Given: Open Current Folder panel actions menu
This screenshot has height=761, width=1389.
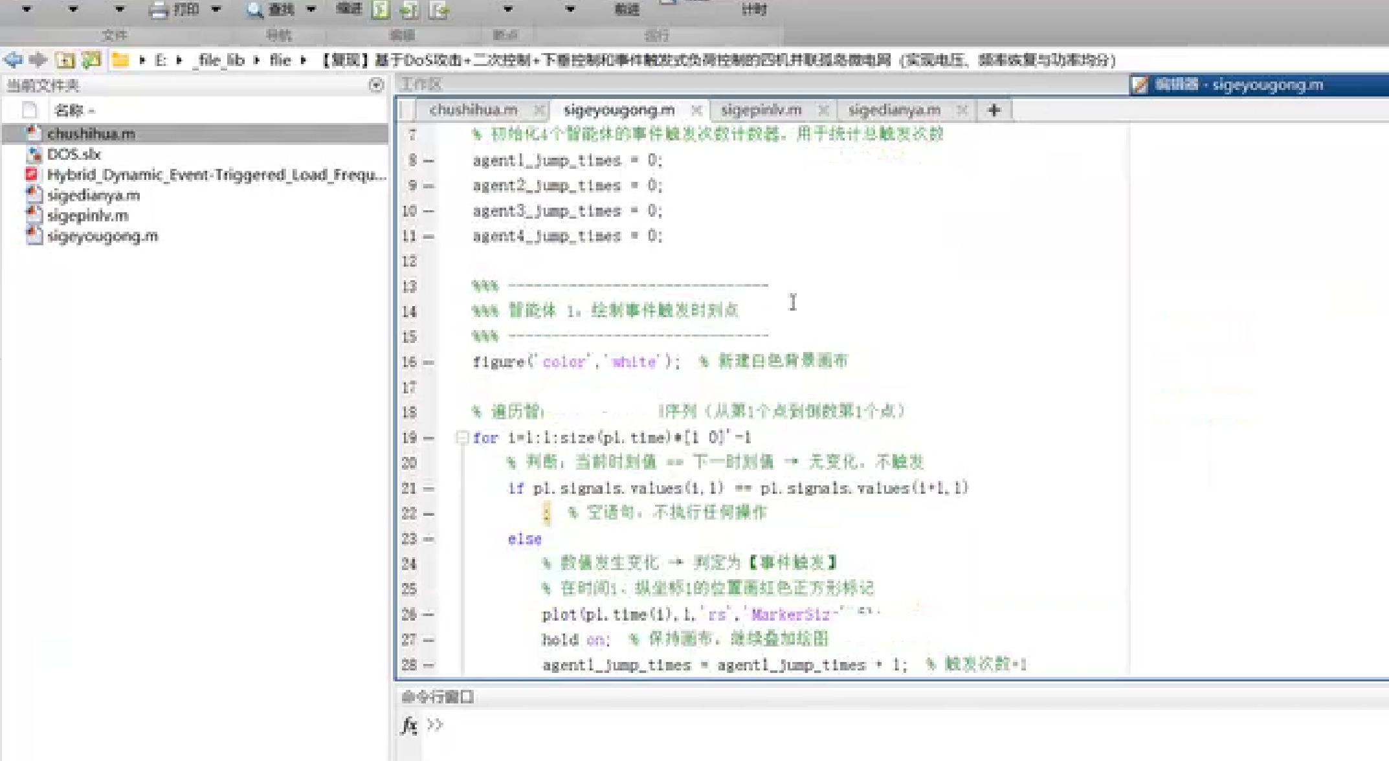Looking at the screenshot, I should (x=376, y=85).
